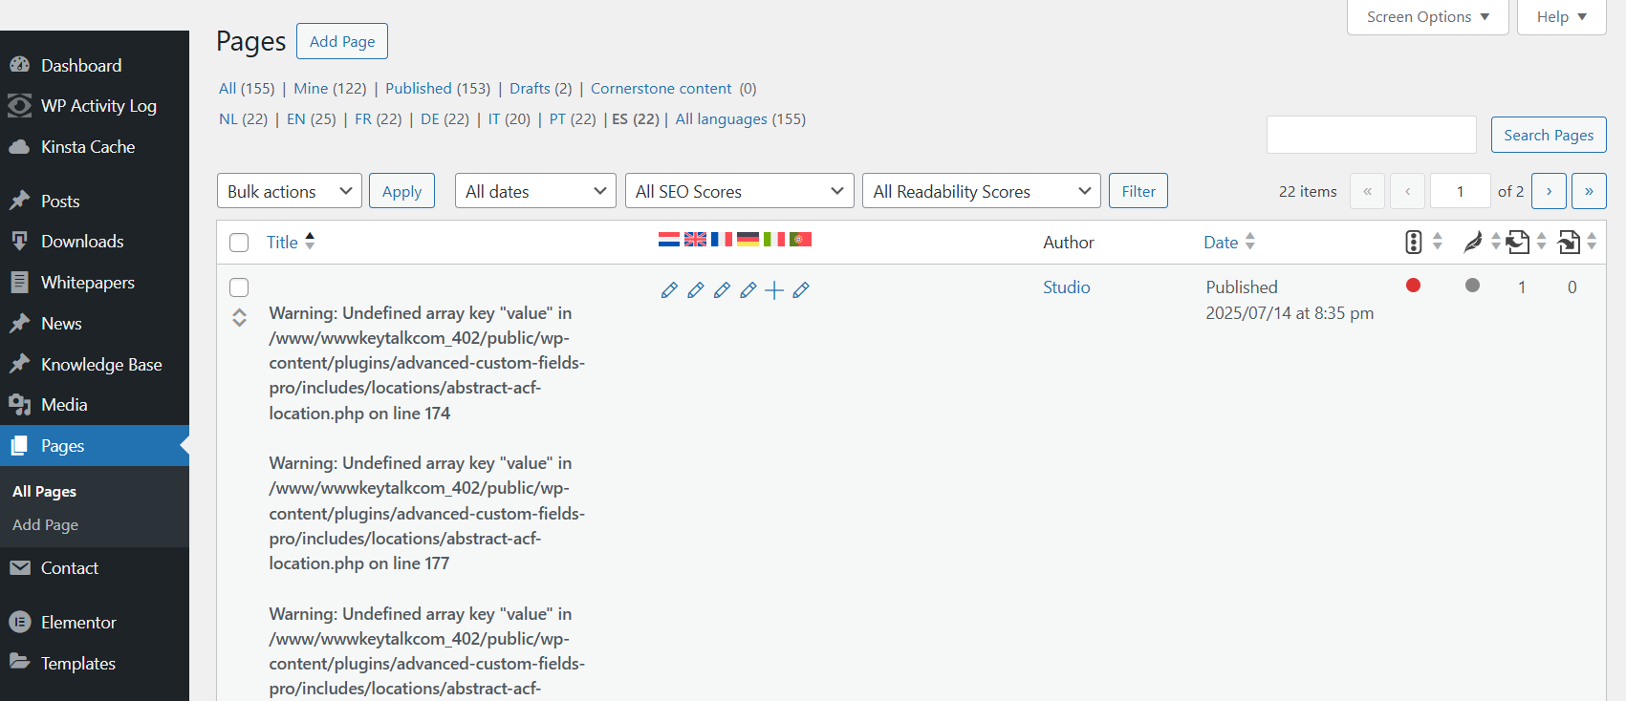Sort by SEO score traffic-light icon
This screenshot has width=1626, height=701.
tap(1414, 242)
